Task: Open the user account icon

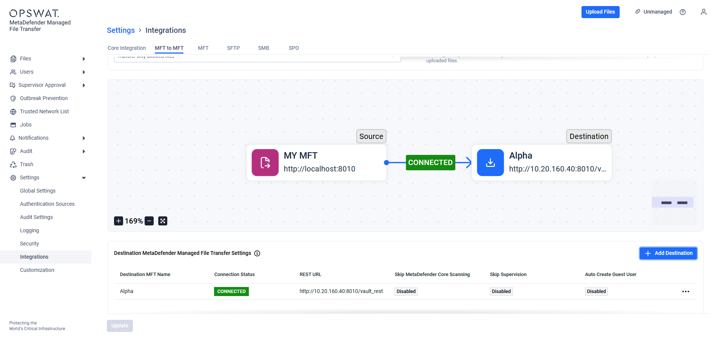Action: pyautogui.click(x=703, y=12)
